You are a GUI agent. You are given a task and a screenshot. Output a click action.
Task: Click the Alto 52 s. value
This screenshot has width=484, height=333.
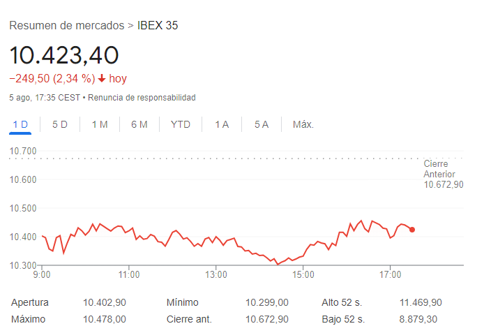(420, 302)
